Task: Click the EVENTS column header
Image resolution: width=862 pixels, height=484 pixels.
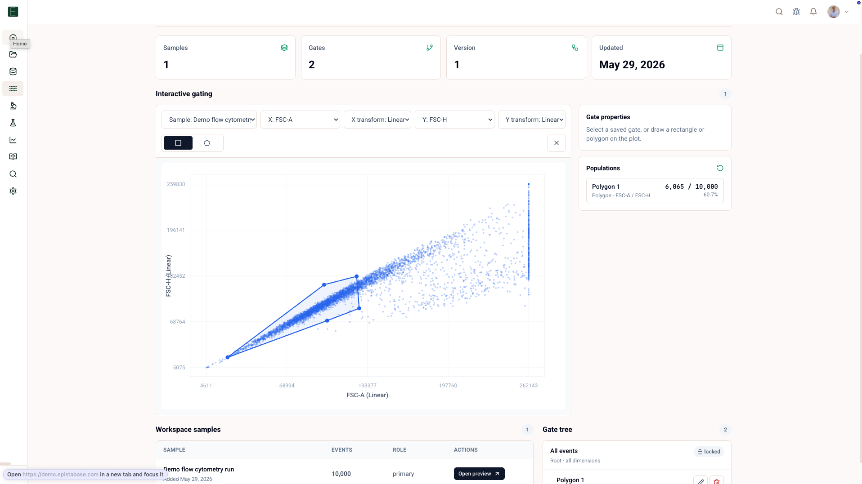Action: click(x=342, y=450)
